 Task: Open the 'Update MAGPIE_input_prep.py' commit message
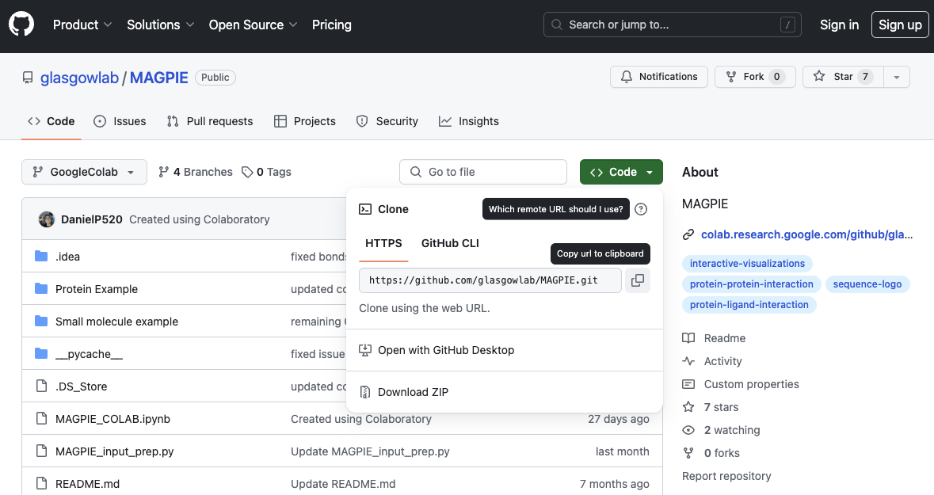[x=370, y=451]
